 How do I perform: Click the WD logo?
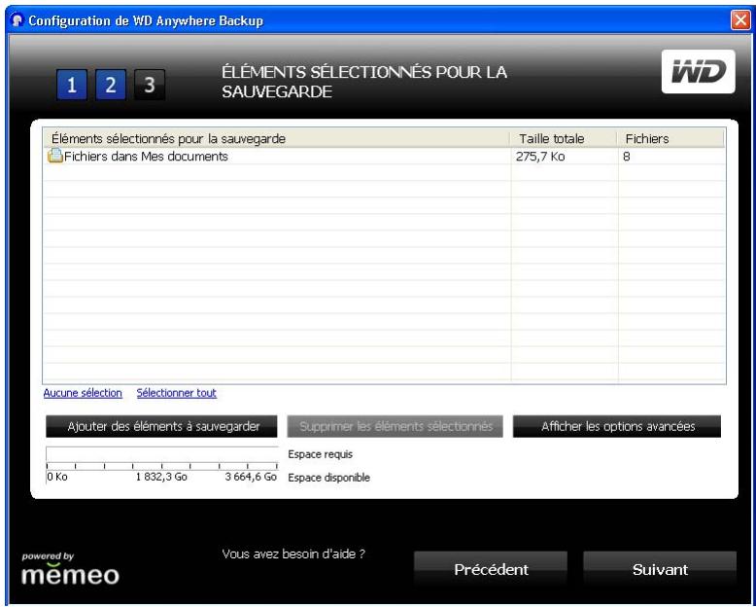[698, 71]
